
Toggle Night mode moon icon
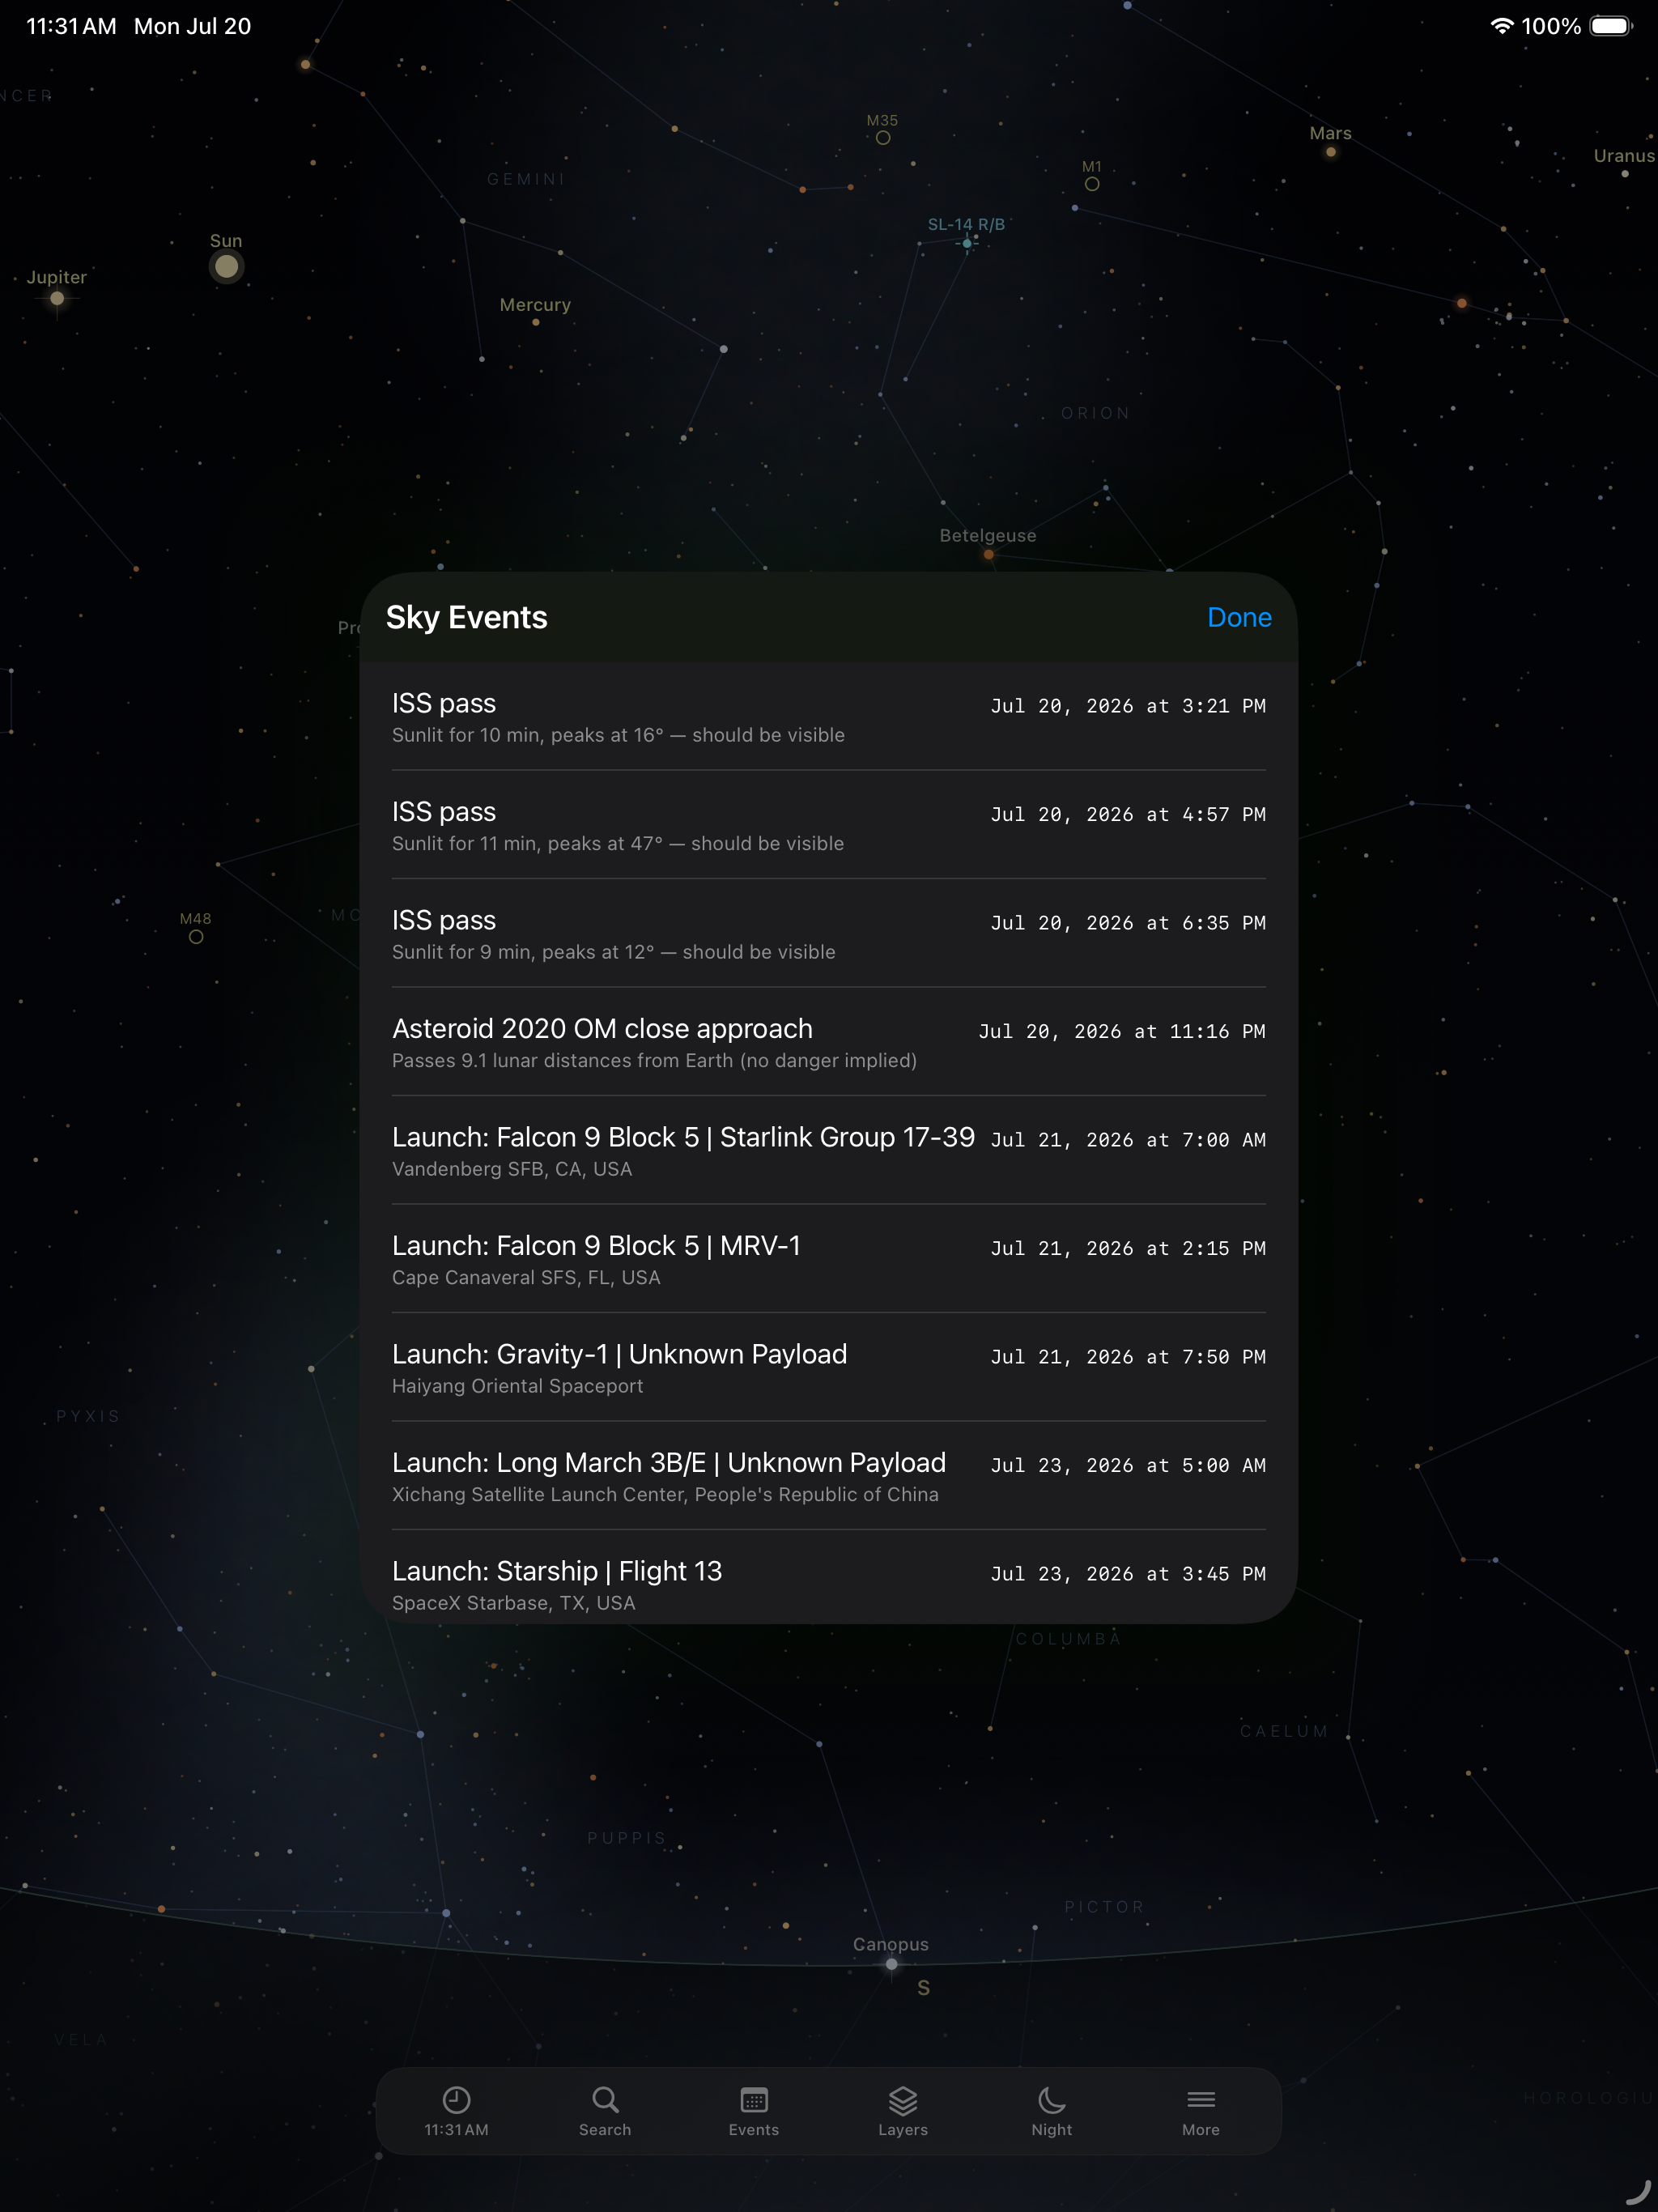pyautogui.click(x=1051, y=2099)
